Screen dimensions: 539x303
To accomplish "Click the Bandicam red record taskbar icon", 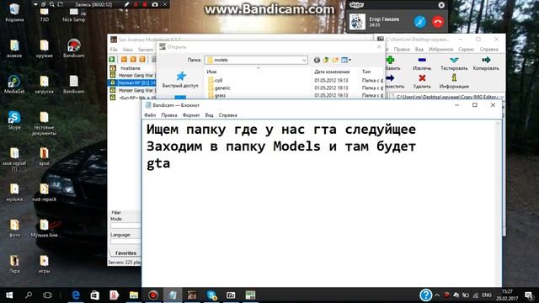I will click(x=153, y=295).
